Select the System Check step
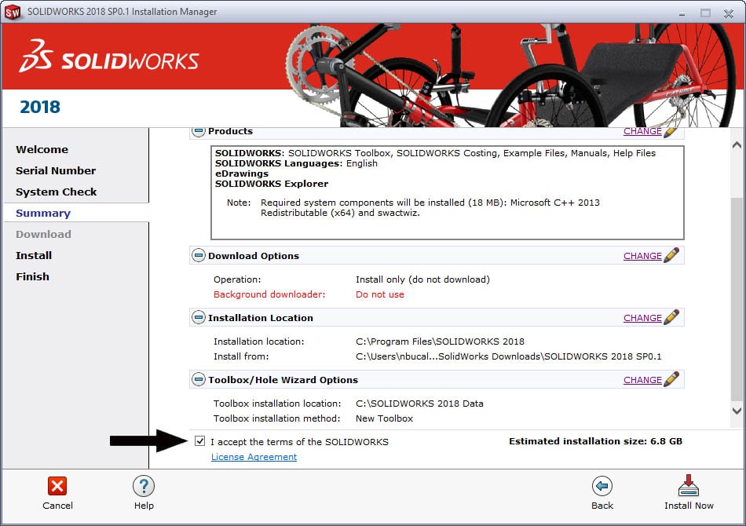Screen dimensions: 746x526 [x=56, y=192]
